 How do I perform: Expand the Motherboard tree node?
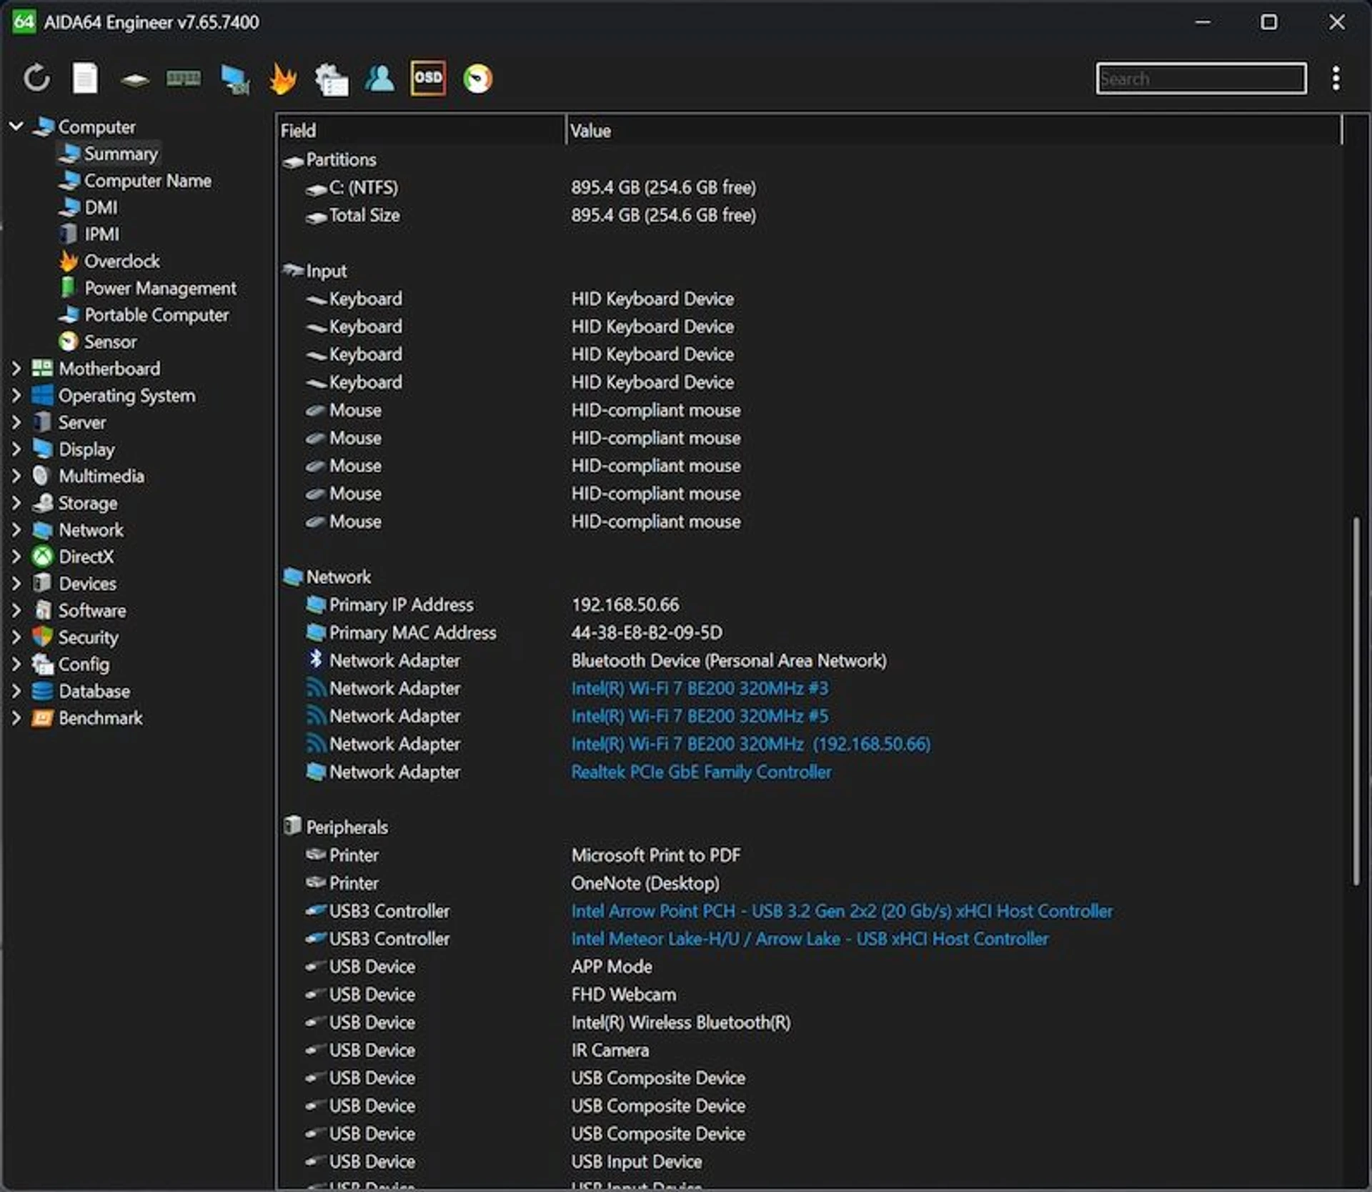point(16,369)
